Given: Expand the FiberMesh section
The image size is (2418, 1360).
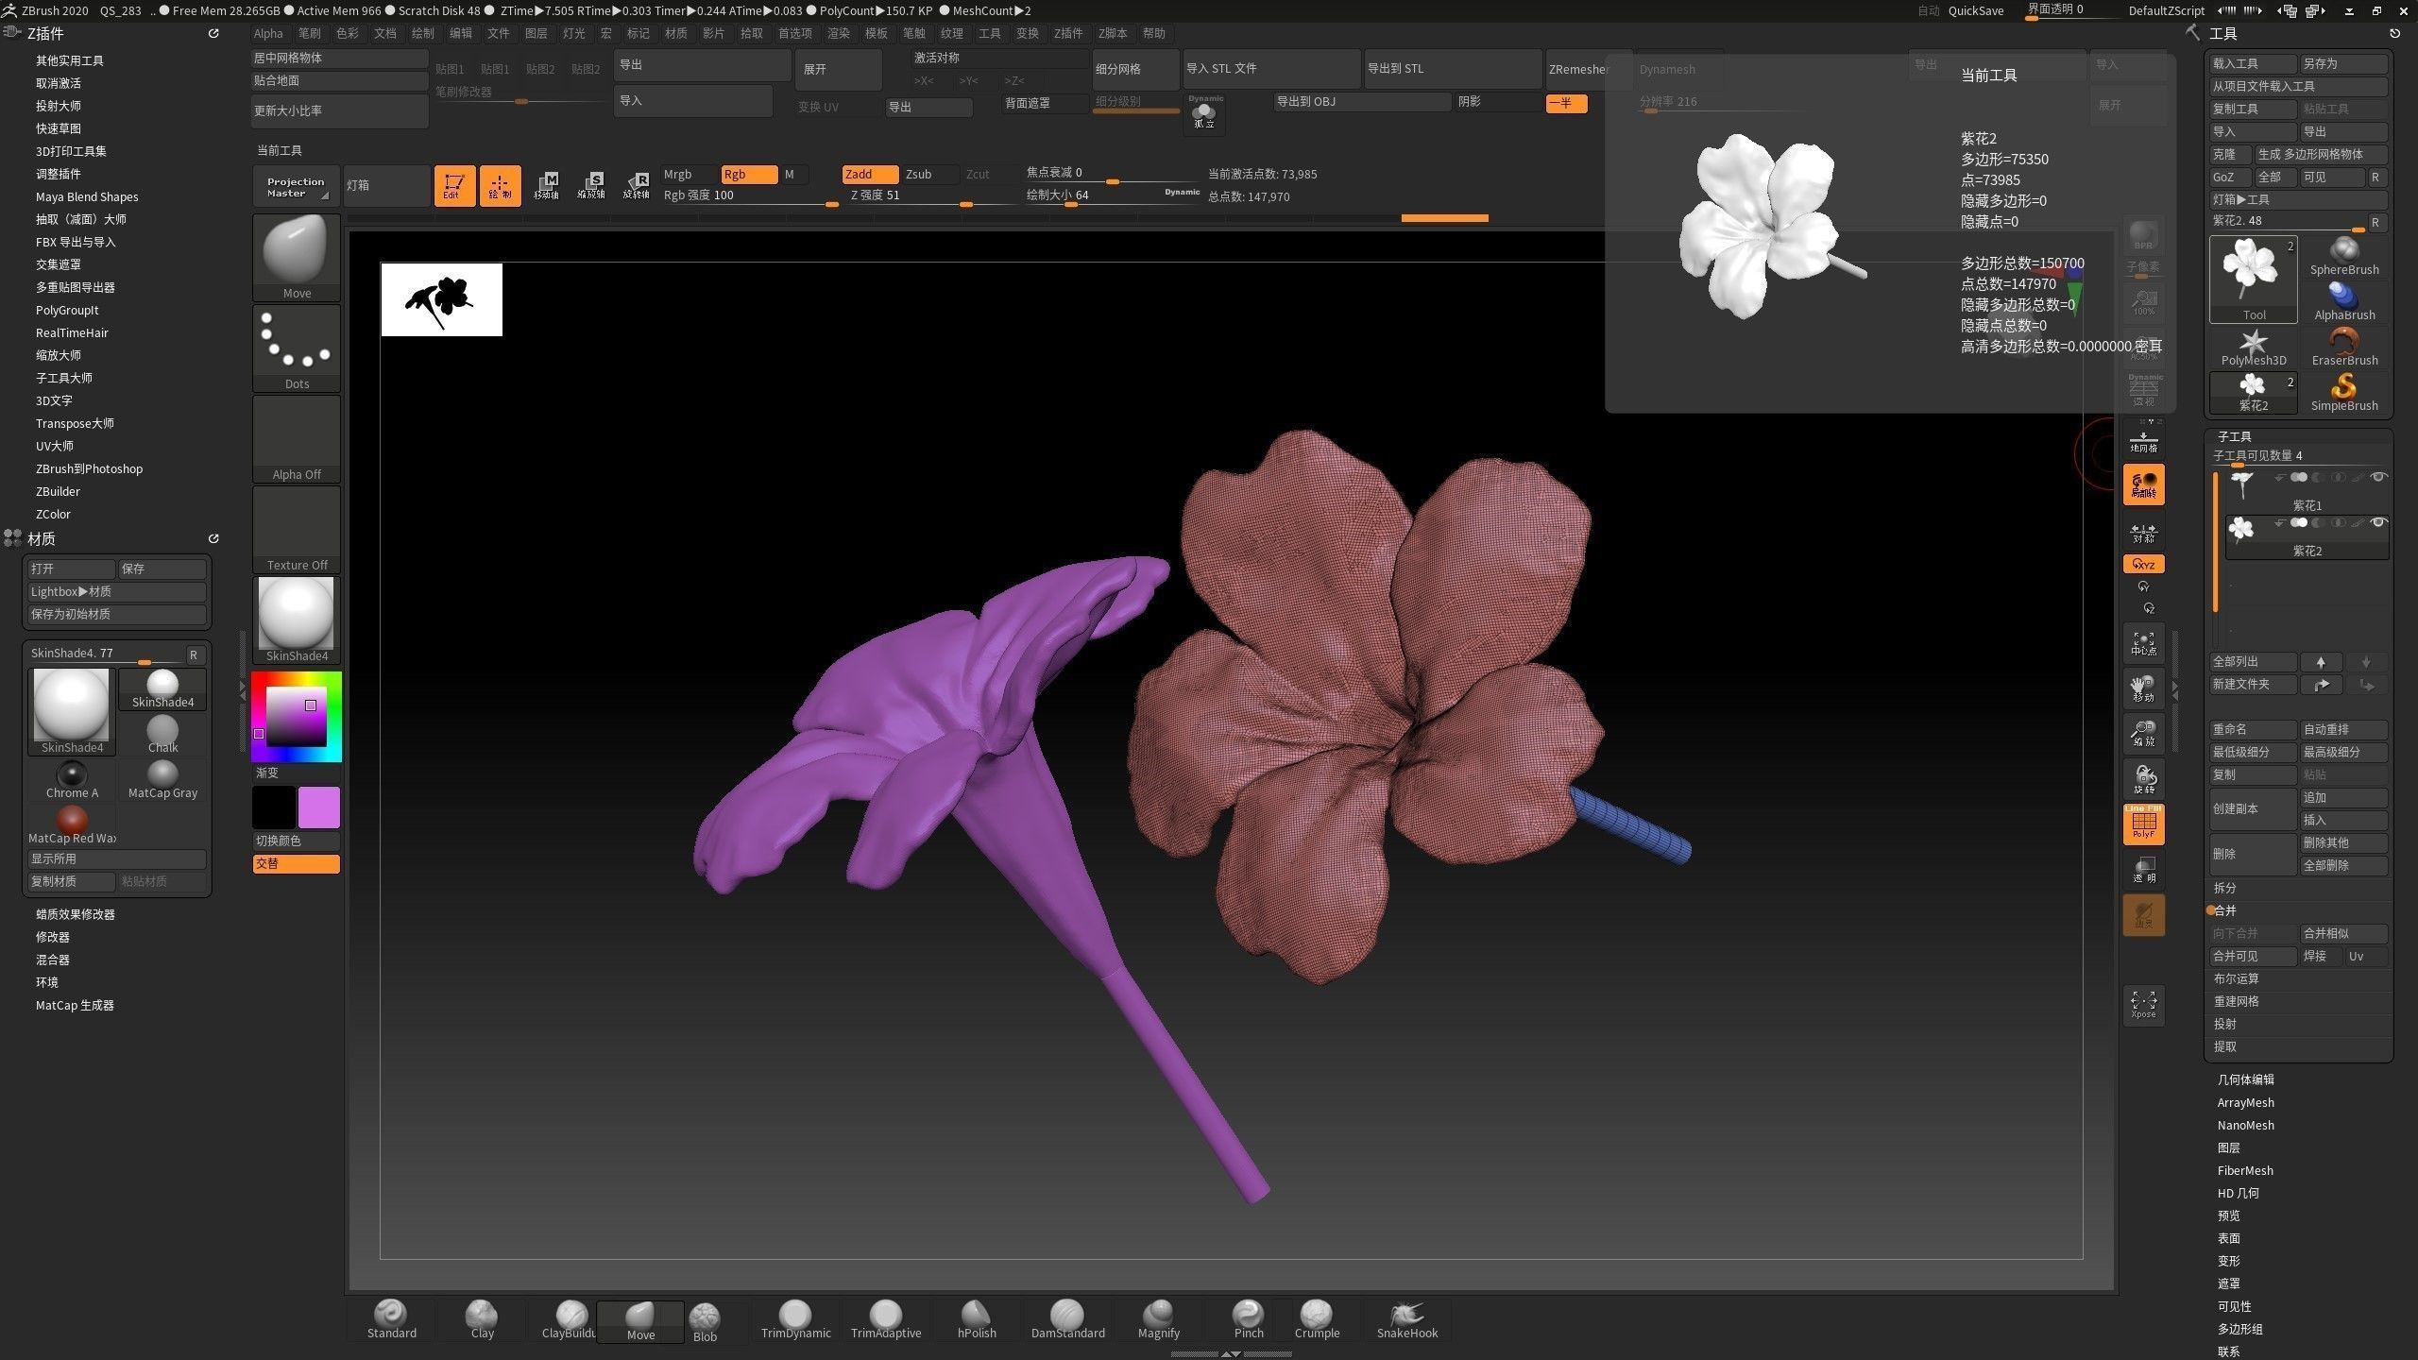Looking at the screenshot, I should click(x=2245, y=1170).
